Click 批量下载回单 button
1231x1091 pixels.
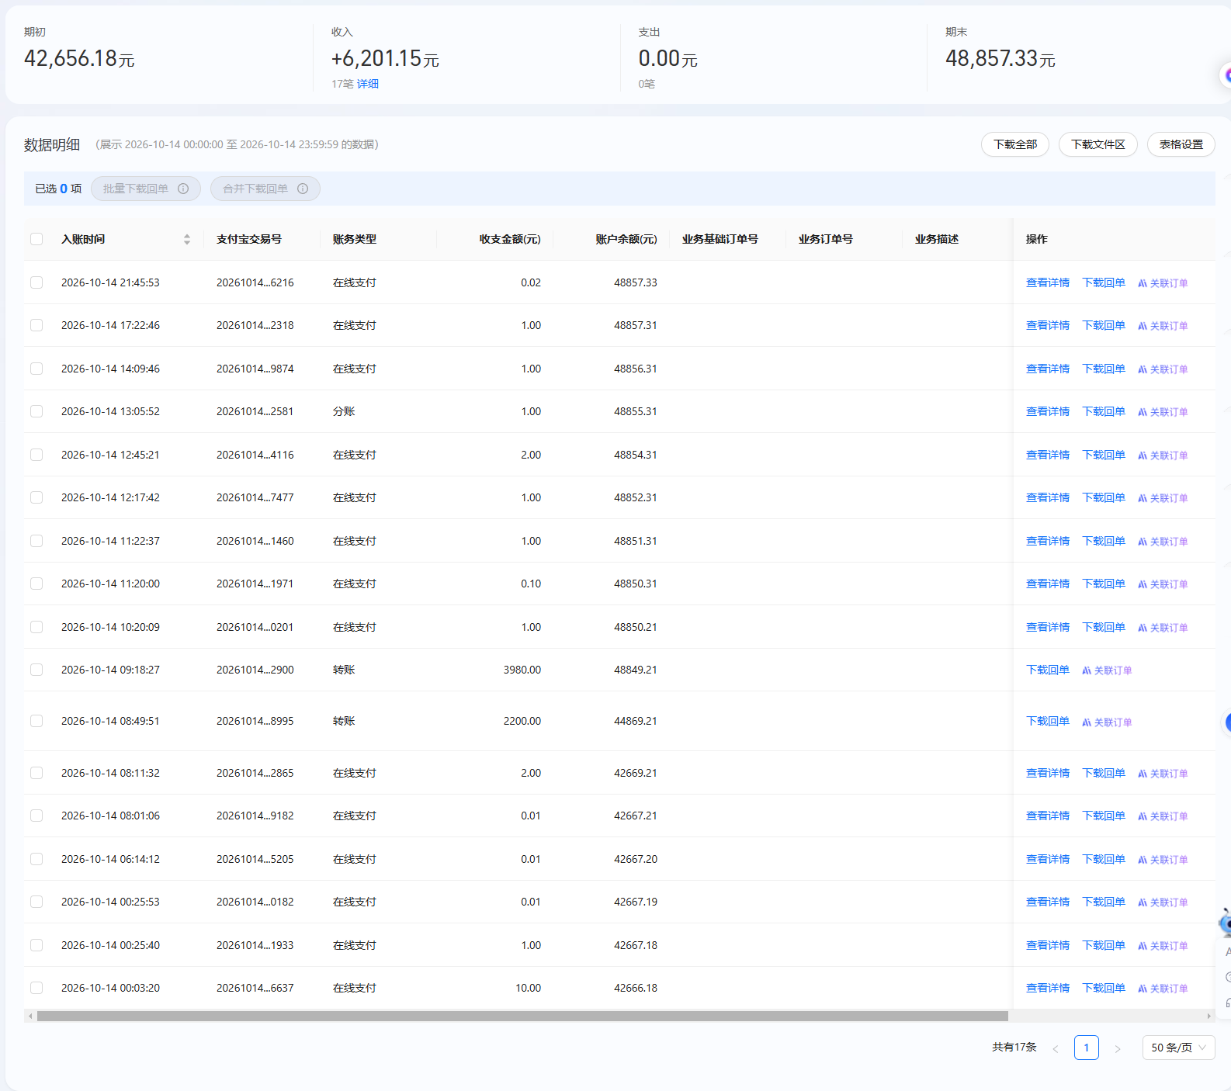click(146, 189)
